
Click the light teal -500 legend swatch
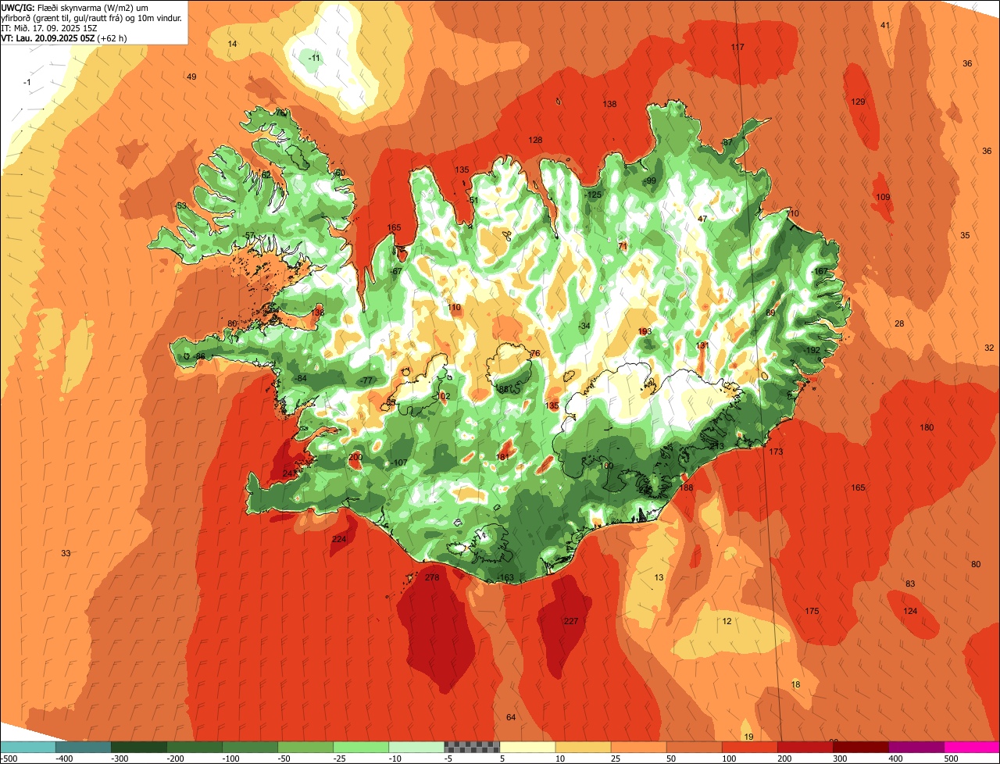click(28, 747)
